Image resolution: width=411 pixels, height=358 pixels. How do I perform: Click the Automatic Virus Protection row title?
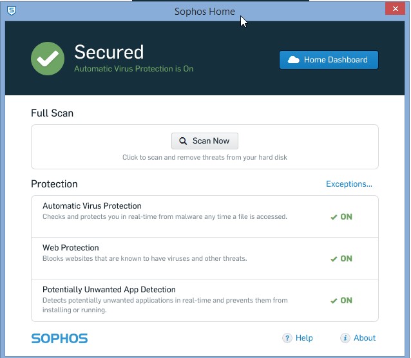coord(92,206)
